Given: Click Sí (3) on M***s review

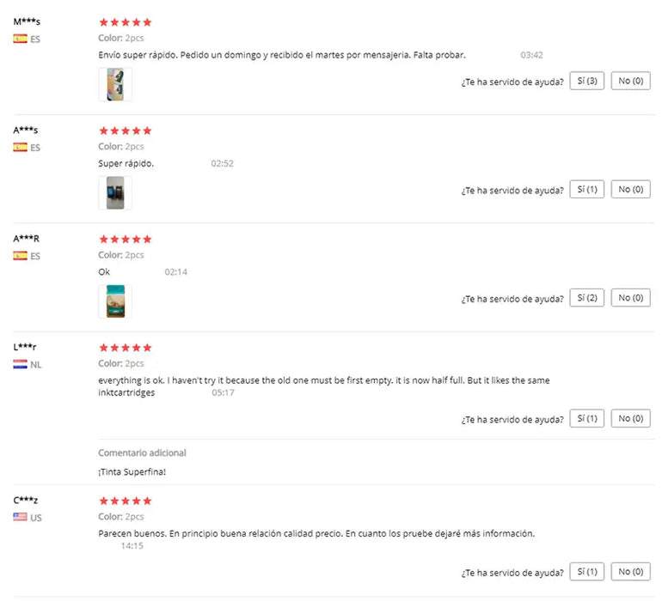Looking at the screenshot, I should point(587,81).
